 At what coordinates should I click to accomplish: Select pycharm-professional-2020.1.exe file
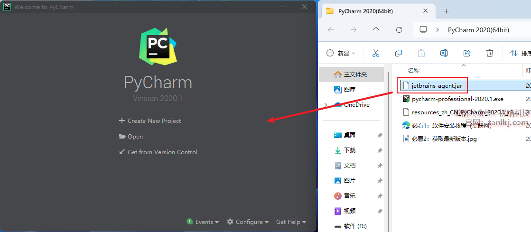(457, 99)
